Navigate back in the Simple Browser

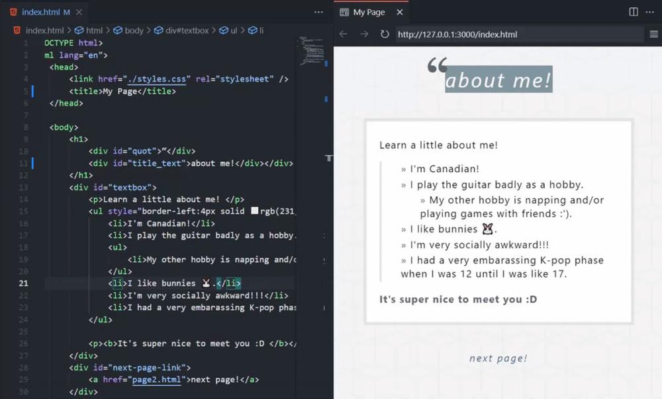(343, 34)
